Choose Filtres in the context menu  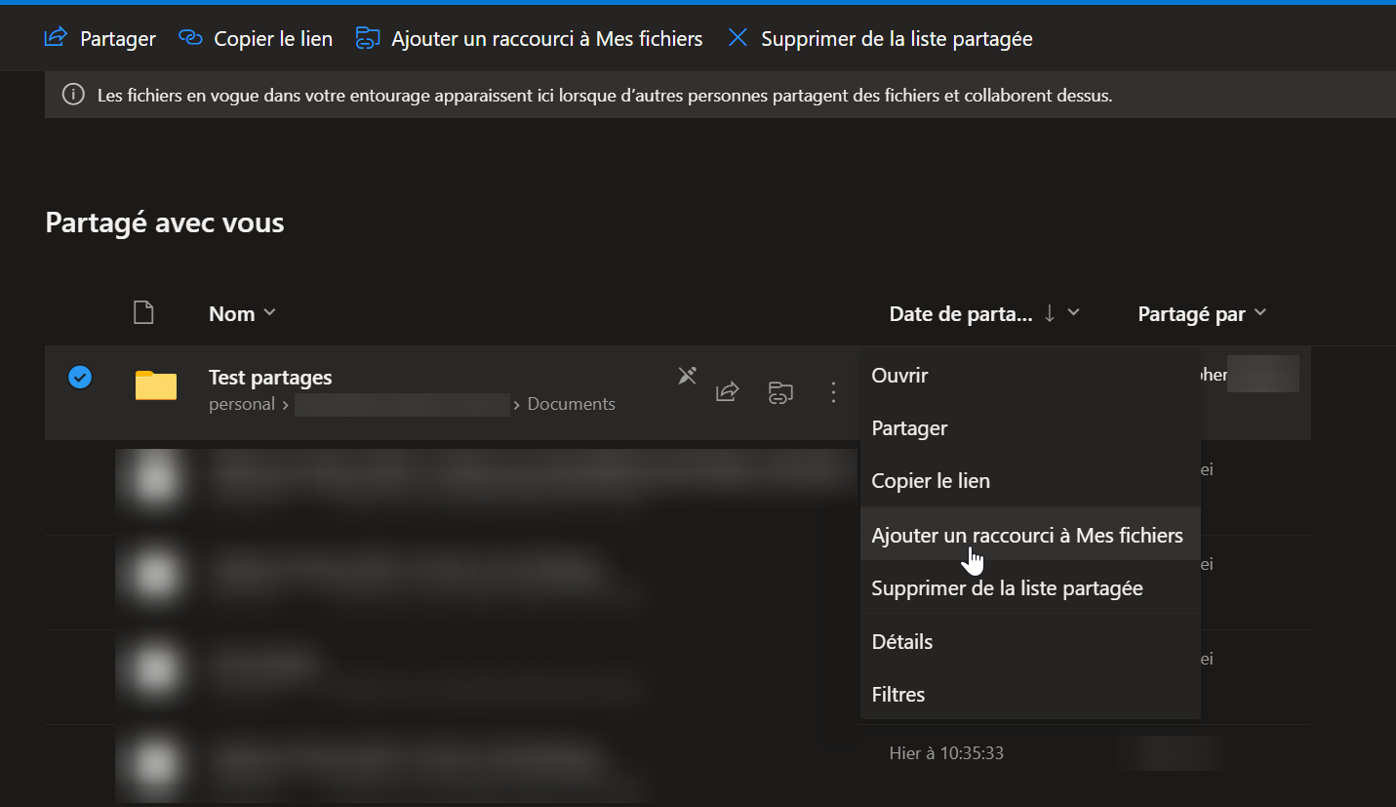897,695
